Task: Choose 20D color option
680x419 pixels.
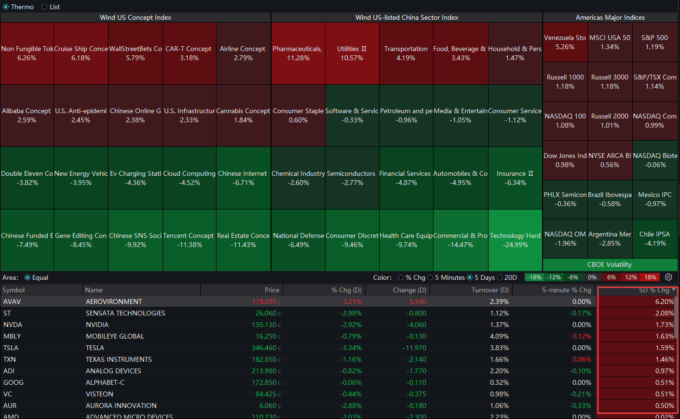Action: [500, 277]
